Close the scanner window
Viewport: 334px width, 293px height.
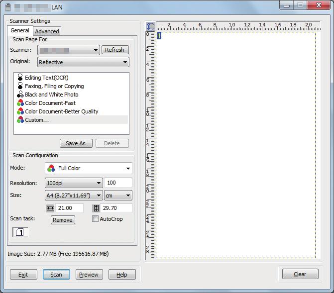tap(319, 5)
